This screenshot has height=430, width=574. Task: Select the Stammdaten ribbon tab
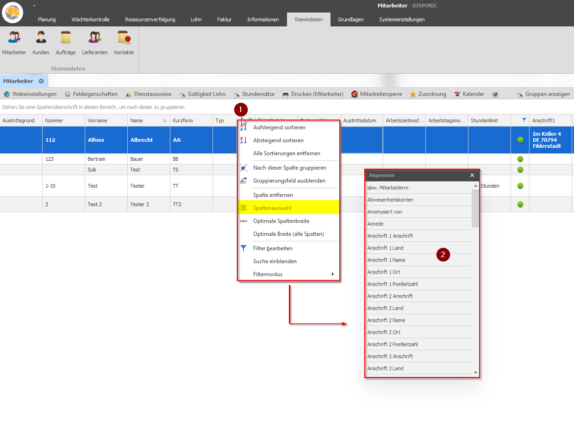[308, 19]
